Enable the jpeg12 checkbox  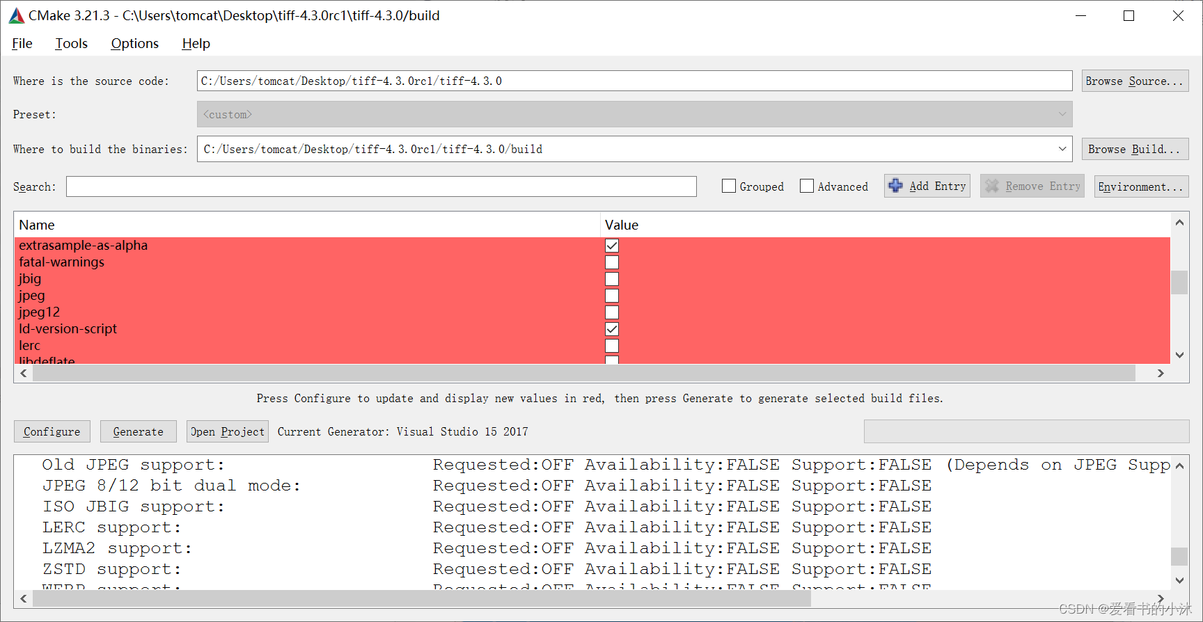click(612, 312)
